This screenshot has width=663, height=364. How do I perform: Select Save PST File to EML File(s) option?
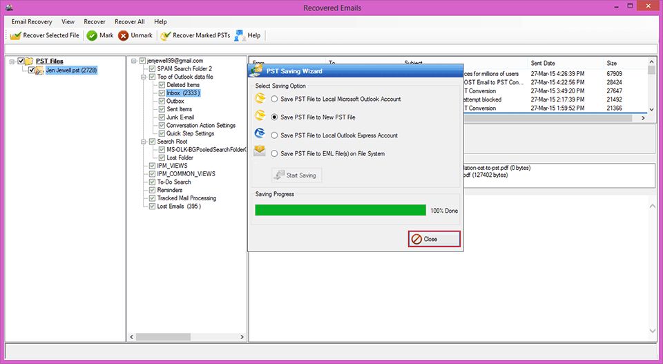(274, 153)
